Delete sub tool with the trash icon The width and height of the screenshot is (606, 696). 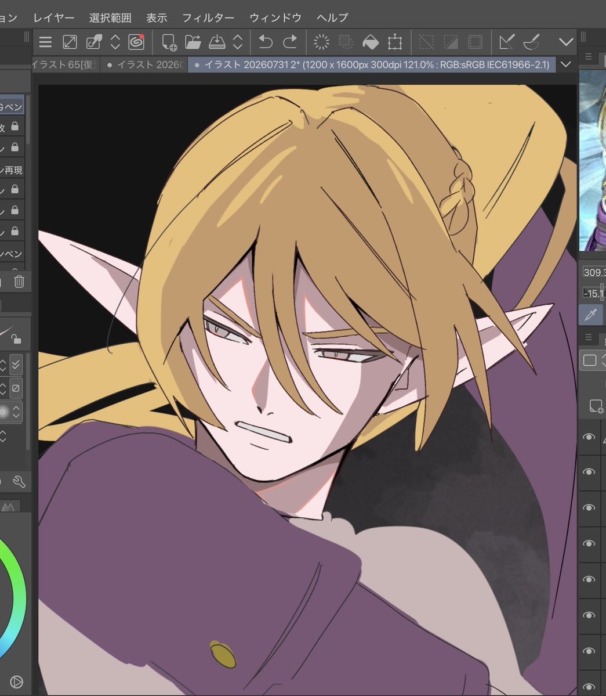click(19, 282)
